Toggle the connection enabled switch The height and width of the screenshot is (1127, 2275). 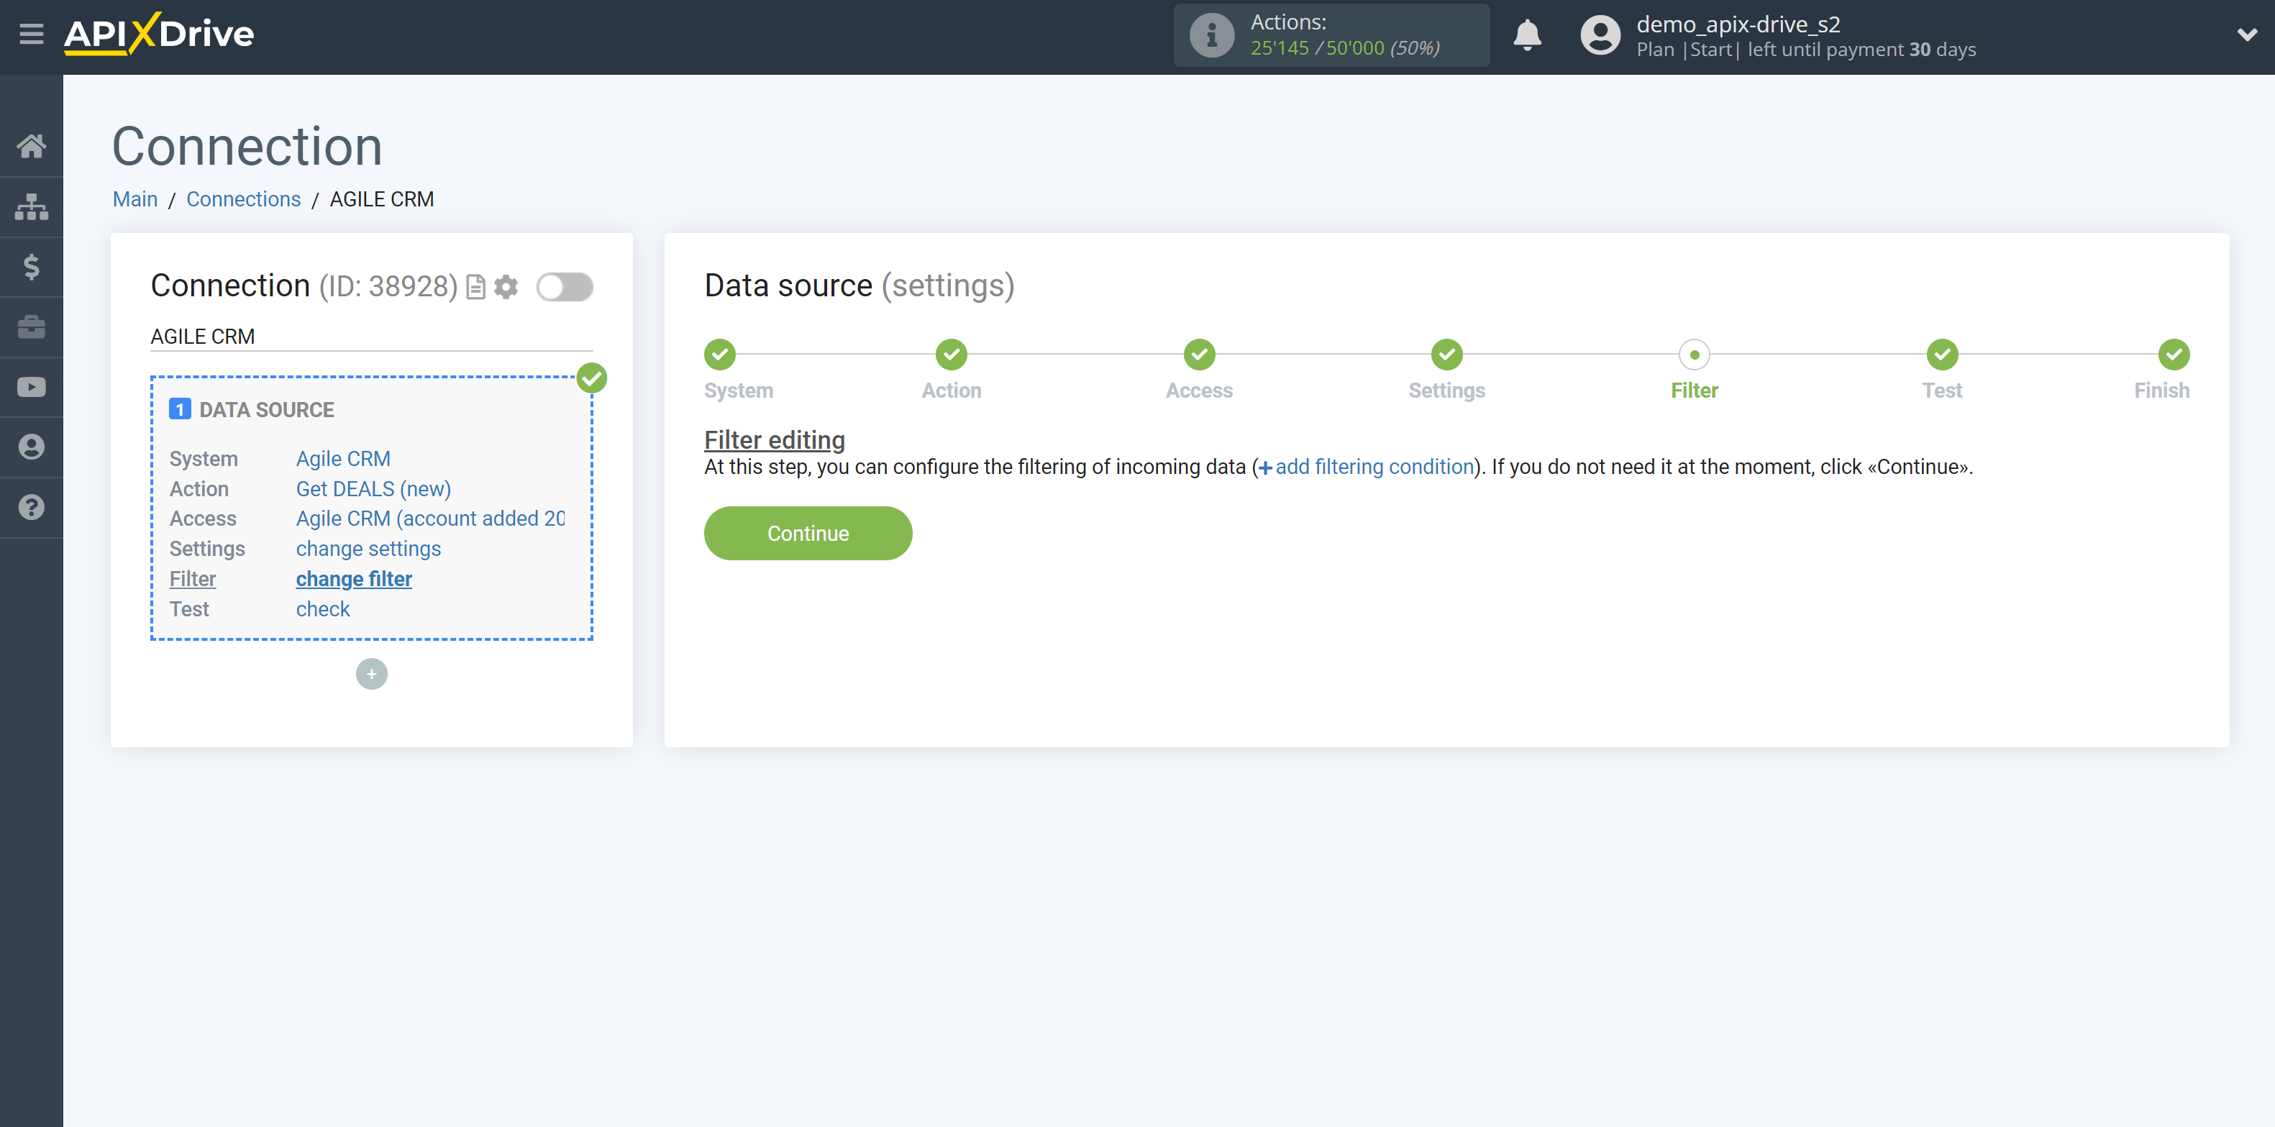pos(565,287)
